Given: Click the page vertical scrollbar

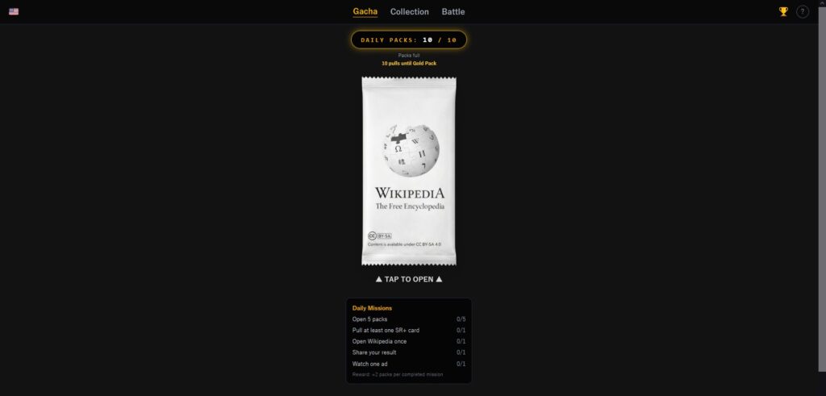Looking at the screenshot, I should coord(822,198).
